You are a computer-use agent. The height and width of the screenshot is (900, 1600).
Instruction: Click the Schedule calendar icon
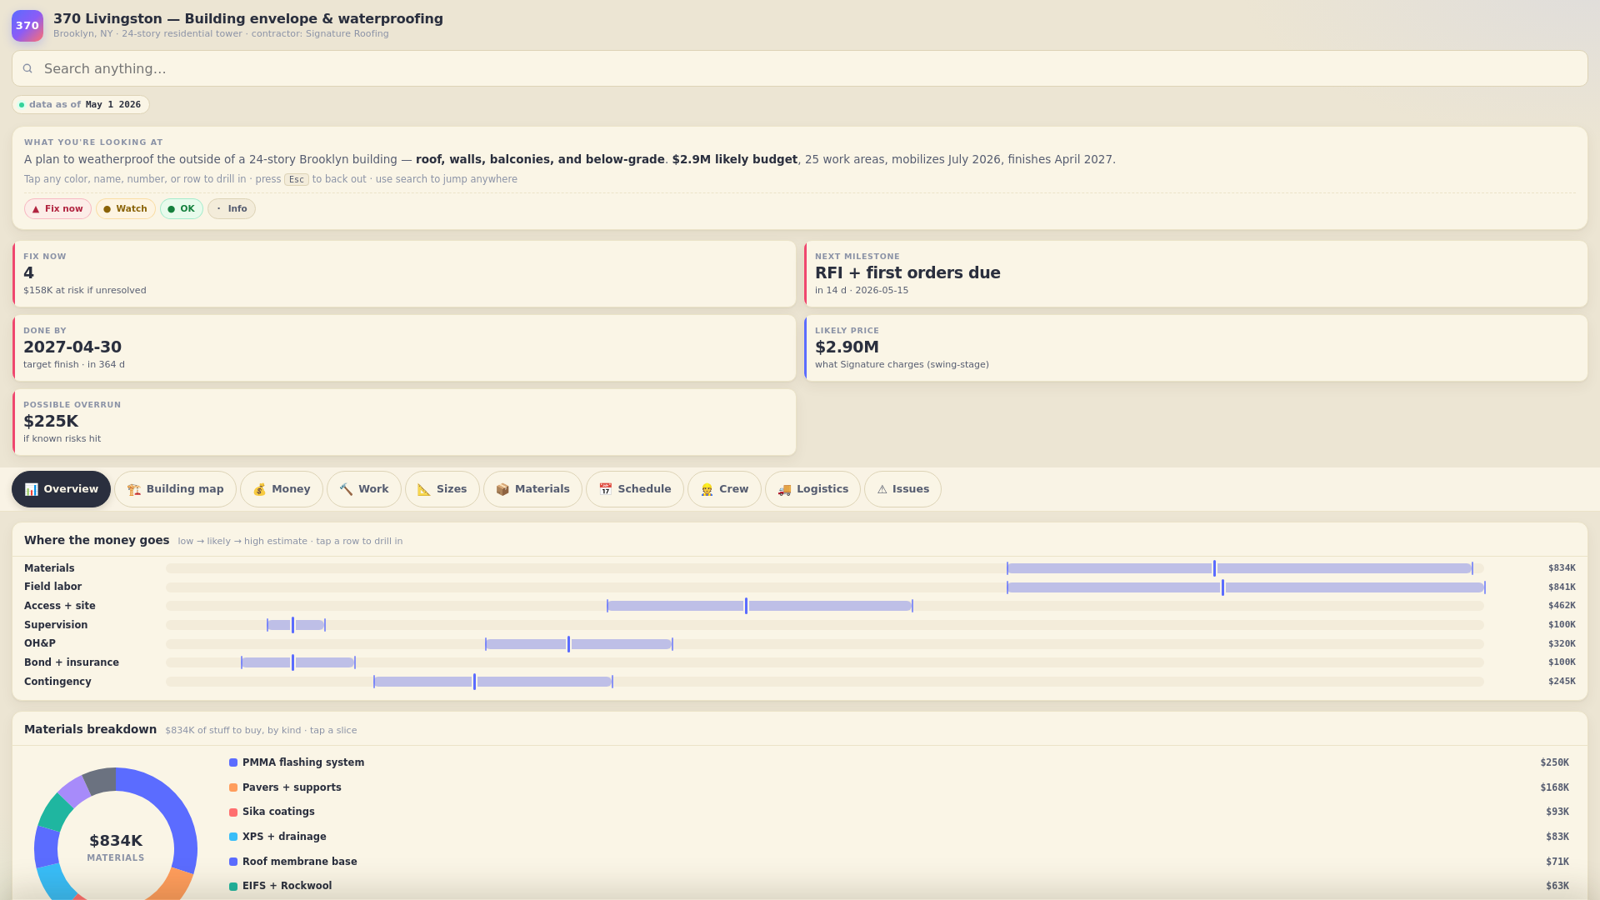(606, 489)
